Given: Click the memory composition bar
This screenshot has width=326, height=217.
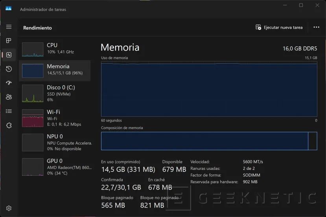Looking at the screenshot, I should point(209,141).
